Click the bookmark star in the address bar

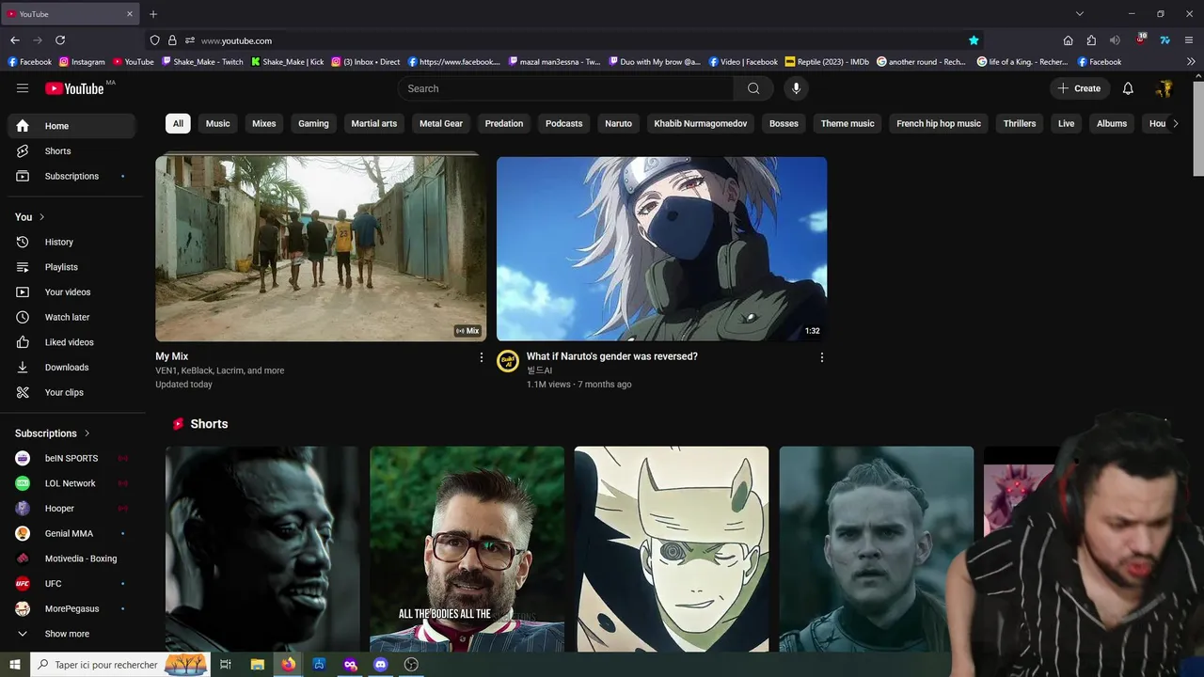point(974,40)
